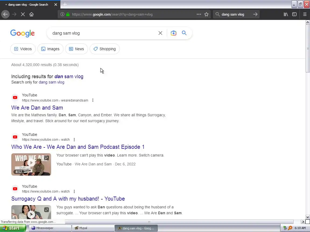Image resolution: width=310 pixels, height=232 pixels.
Task: Stop loading the page with X button
Action: (x=23, y=14)
